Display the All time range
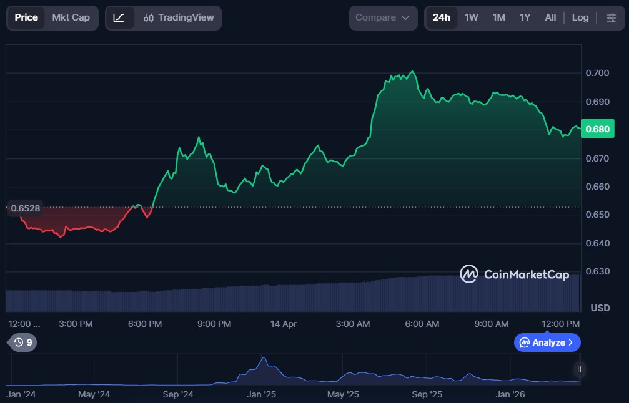Image resolution: width=629 pixels, height=403 pixels. (x=550, y=17)
